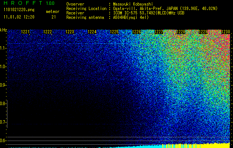Click the 0.7 kHz axis label
Viewport: 233px width, 148px height.
coord(3,122)
